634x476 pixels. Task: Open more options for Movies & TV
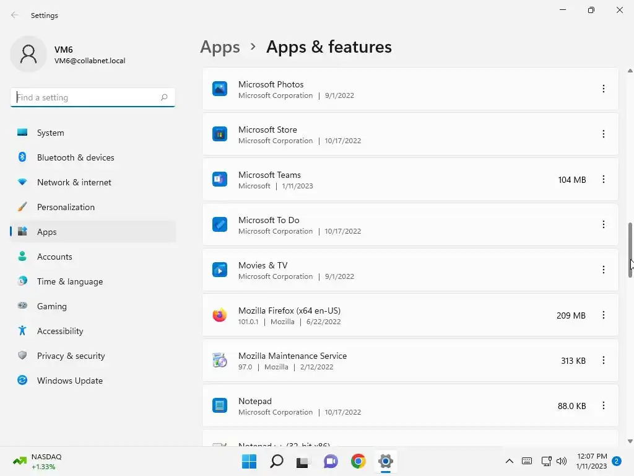click(x=604, y=270)
